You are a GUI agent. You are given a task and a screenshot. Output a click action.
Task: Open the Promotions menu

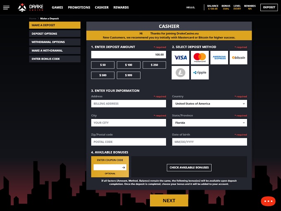[x=79, y=7]
